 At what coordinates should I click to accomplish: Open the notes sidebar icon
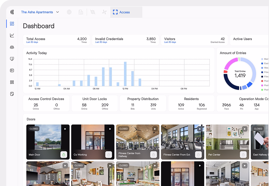[x=12, y=94]
